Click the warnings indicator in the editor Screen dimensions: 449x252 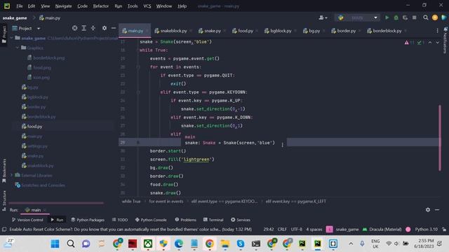410,42
